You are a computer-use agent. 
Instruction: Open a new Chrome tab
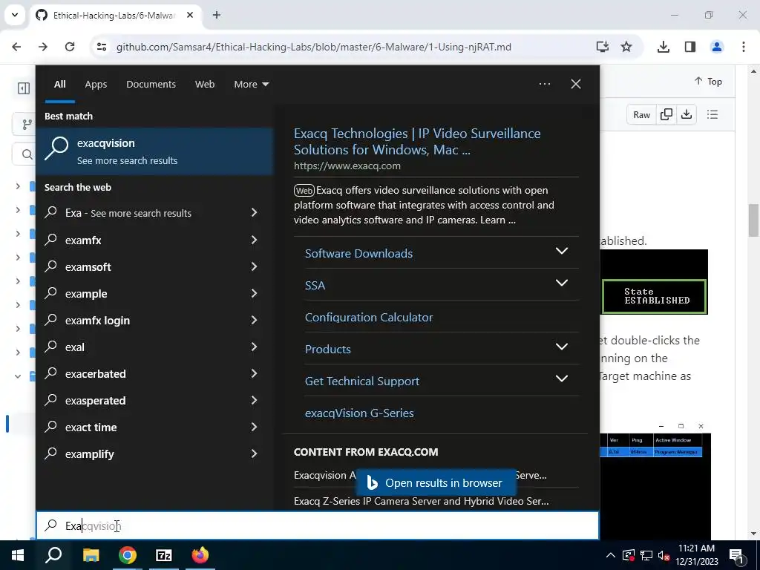click(217, 15)
